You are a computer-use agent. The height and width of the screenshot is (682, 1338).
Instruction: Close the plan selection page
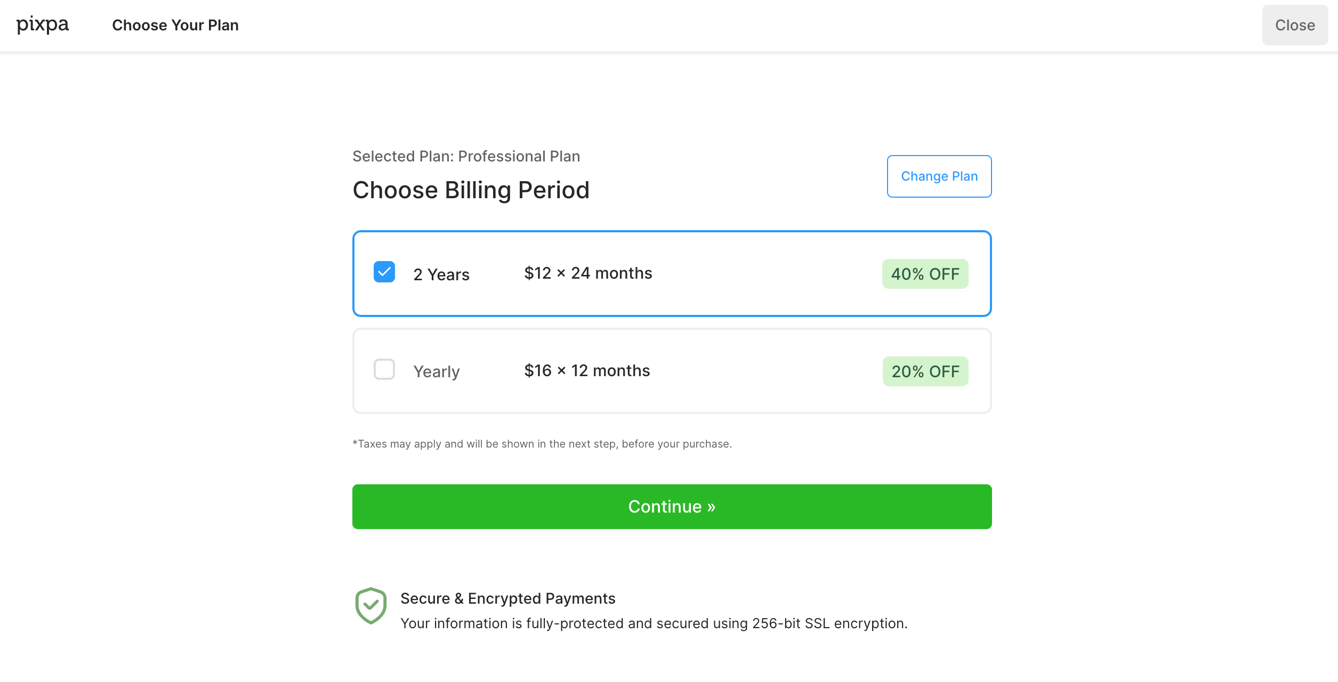(x=1294, y=25)
